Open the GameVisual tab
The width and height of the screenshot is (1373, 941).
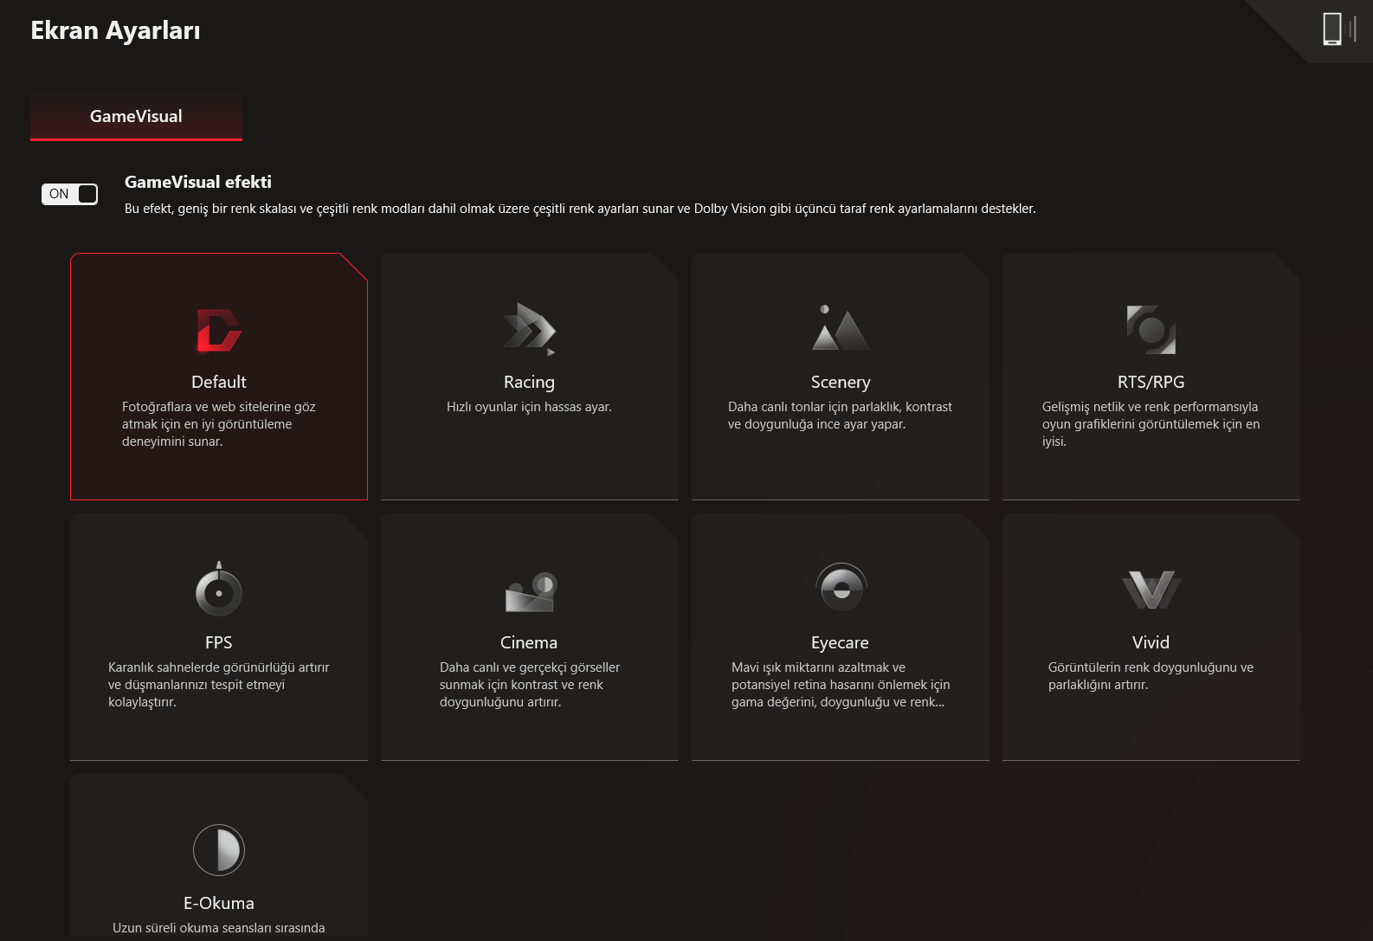pos(136,117)
